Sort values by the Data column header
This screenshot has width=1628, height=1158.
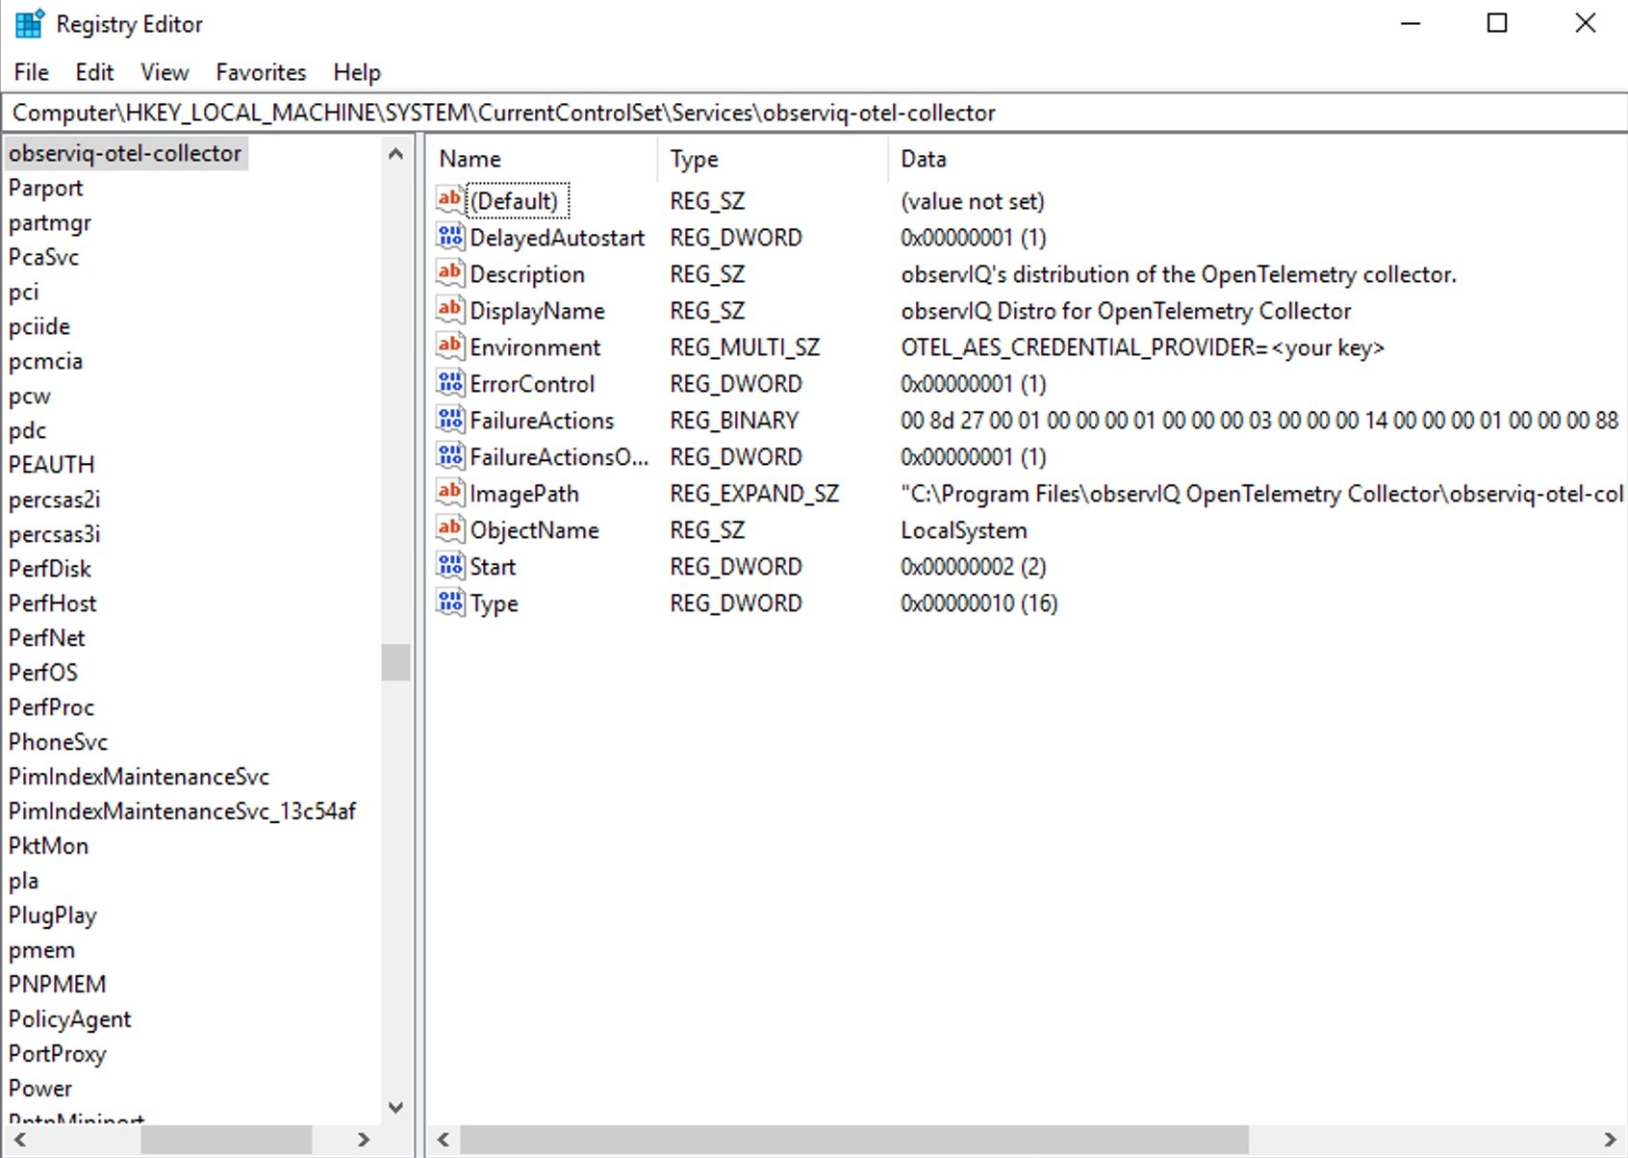(x=922, y=158)
